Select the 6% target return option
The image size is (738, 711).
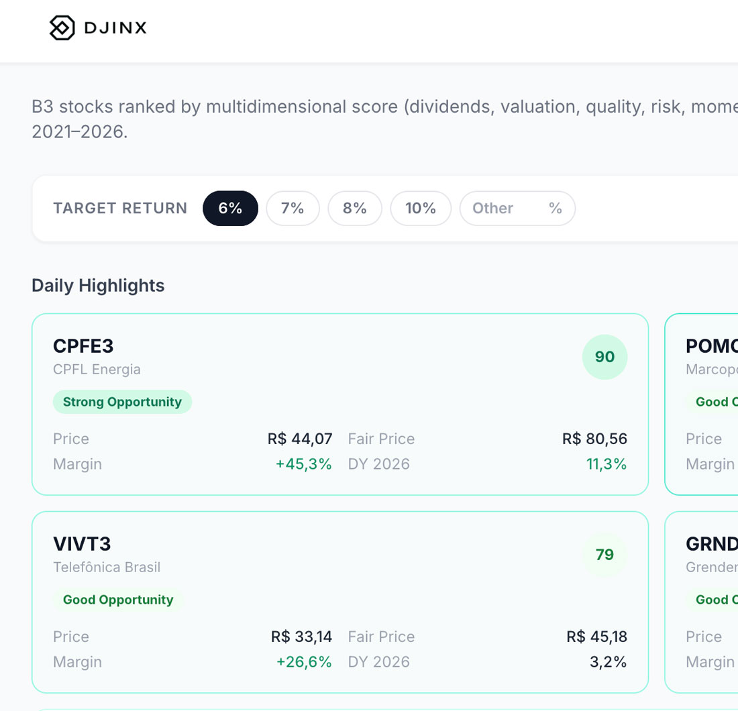click(x=230, y=208)
